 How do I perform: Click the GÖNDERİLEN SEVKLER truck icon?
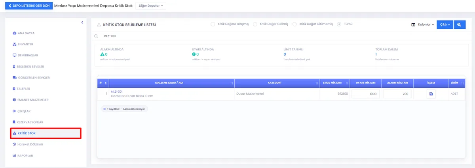click(15, 78)
